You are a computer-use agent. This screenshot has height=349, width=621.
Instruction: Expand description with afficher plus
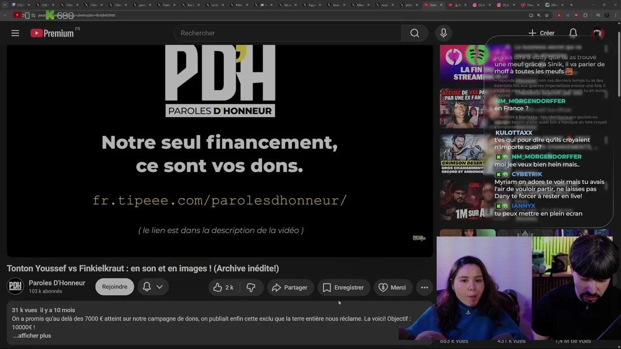tap(32, 335)
